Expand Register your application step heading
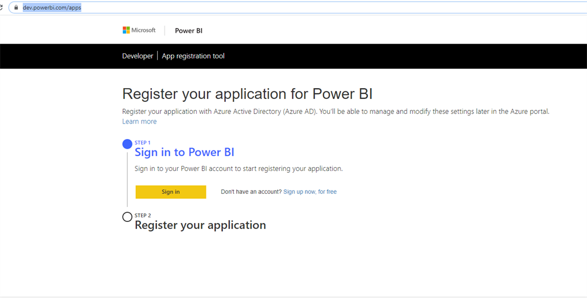 click(x=200, y=225)
